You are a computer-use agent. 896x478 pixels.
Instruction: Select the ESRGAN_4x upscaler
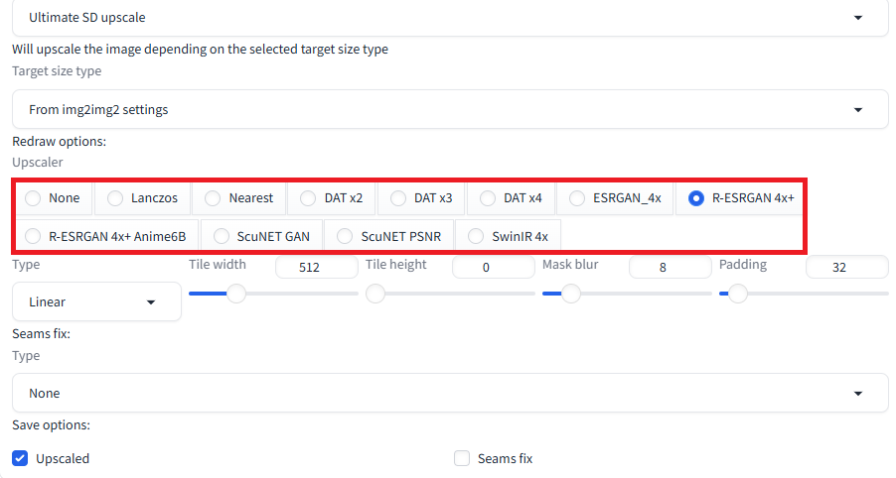coord(577,198)
